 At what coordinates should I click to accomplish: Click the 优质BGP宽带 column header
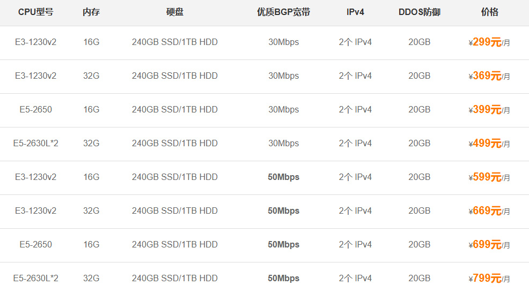tap(283, 12)
